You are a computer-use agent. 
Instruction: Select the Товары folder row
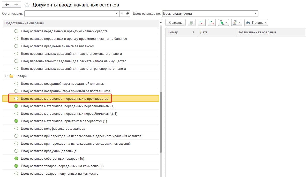pos(81,76)
